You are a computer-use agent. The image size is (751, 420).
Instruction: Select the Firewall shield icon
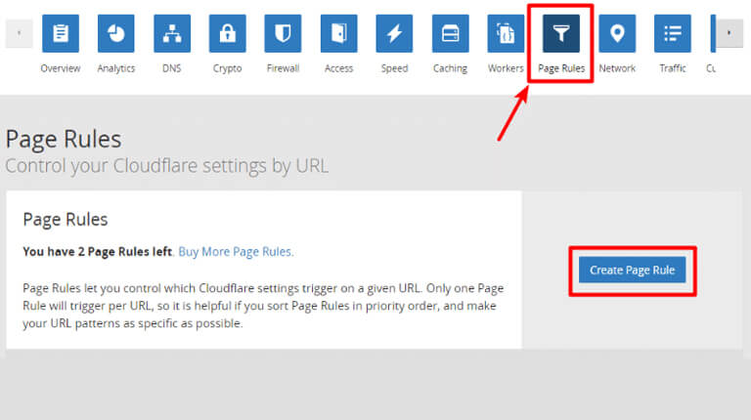coord(283,33)
